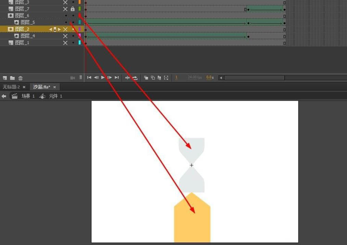
Task: Click elapsed time 0.0 s value
Action: point(210,77)
